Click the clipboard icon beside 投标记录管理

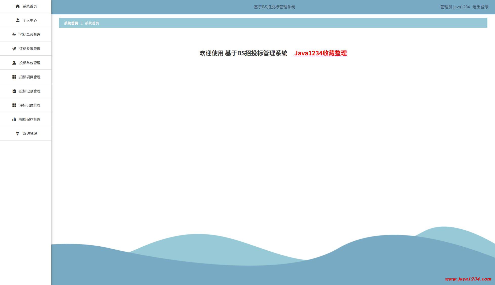coord(14,91)
